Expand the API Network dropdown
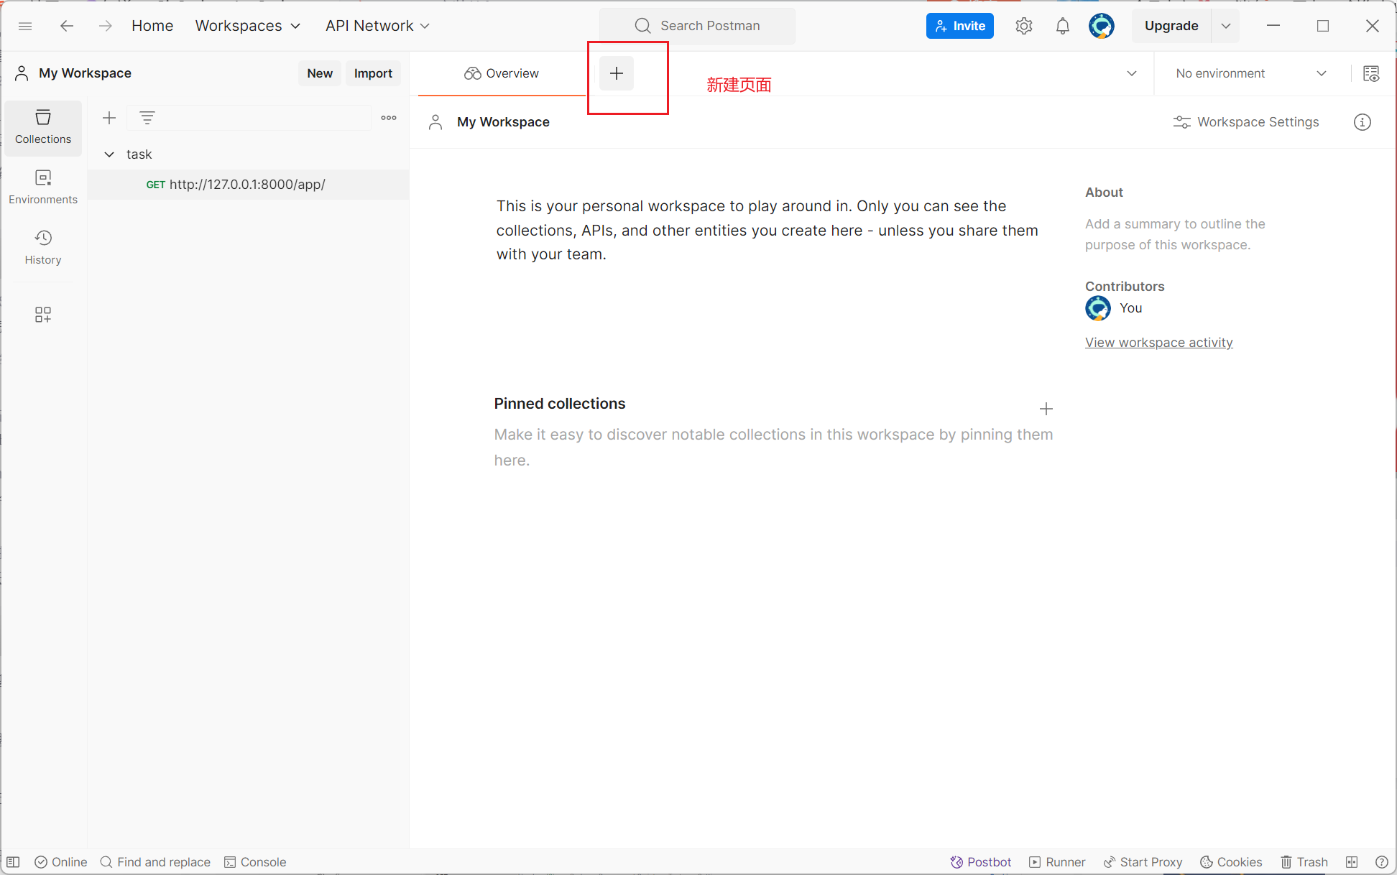The height and width of the screenshot is (875, 1397). (377, 26)
